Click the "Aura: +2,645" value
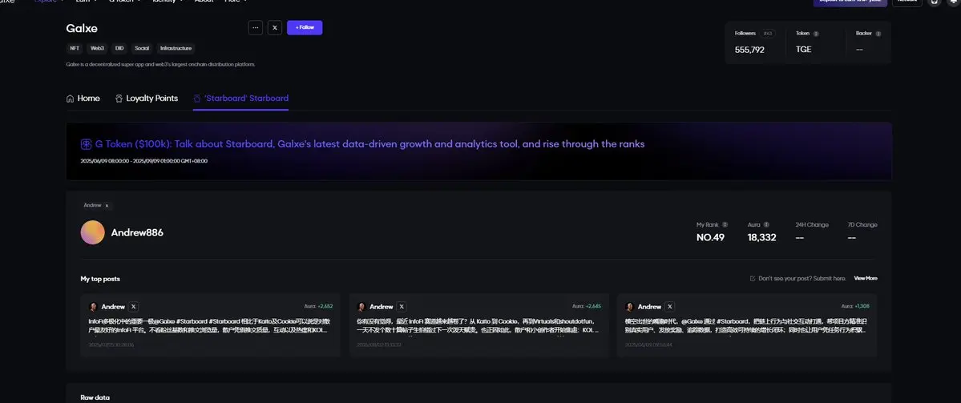This screenshot has height=403, width=961. [587, 306]
